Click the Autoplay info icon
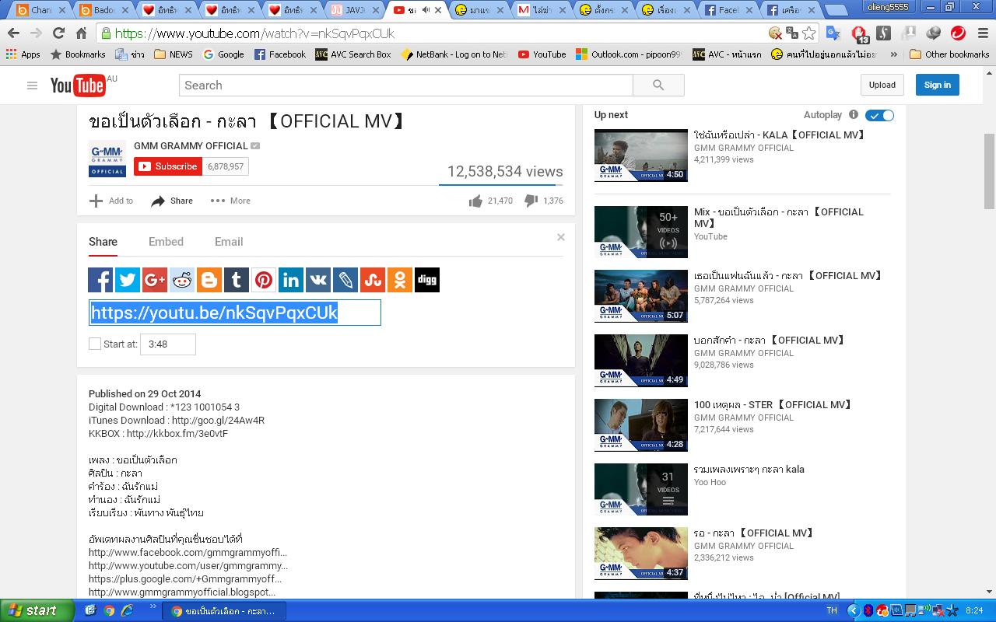 [854, 115]
